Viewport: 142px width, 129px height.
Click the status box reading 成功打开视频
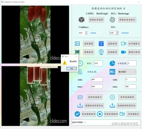[106, 122]
